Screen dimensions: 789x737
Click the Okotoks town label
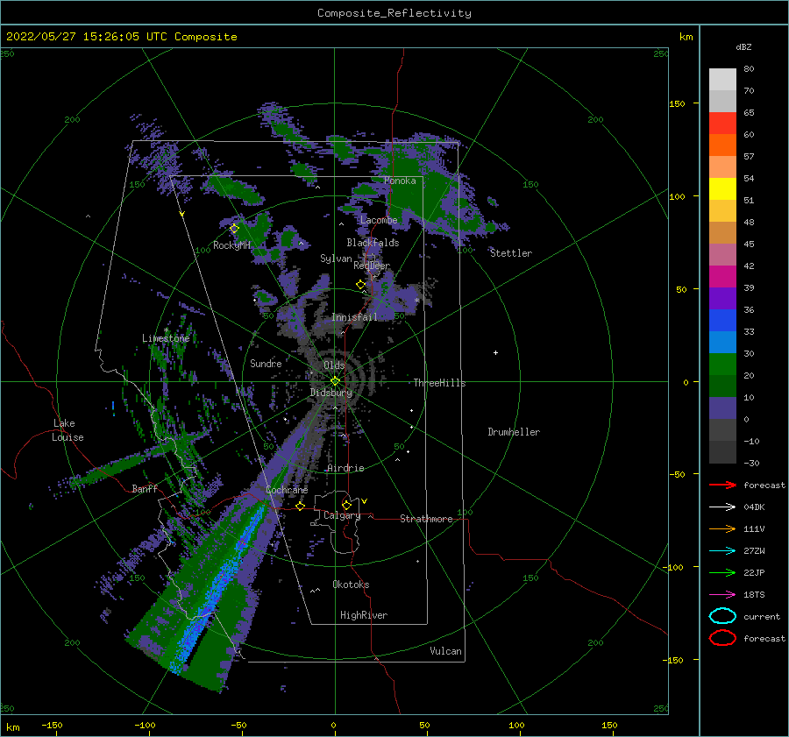coord(351,585)
